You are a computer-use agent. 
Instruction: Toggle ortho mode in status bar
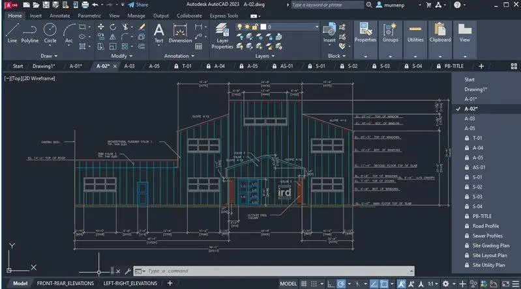tap(331, 284)
